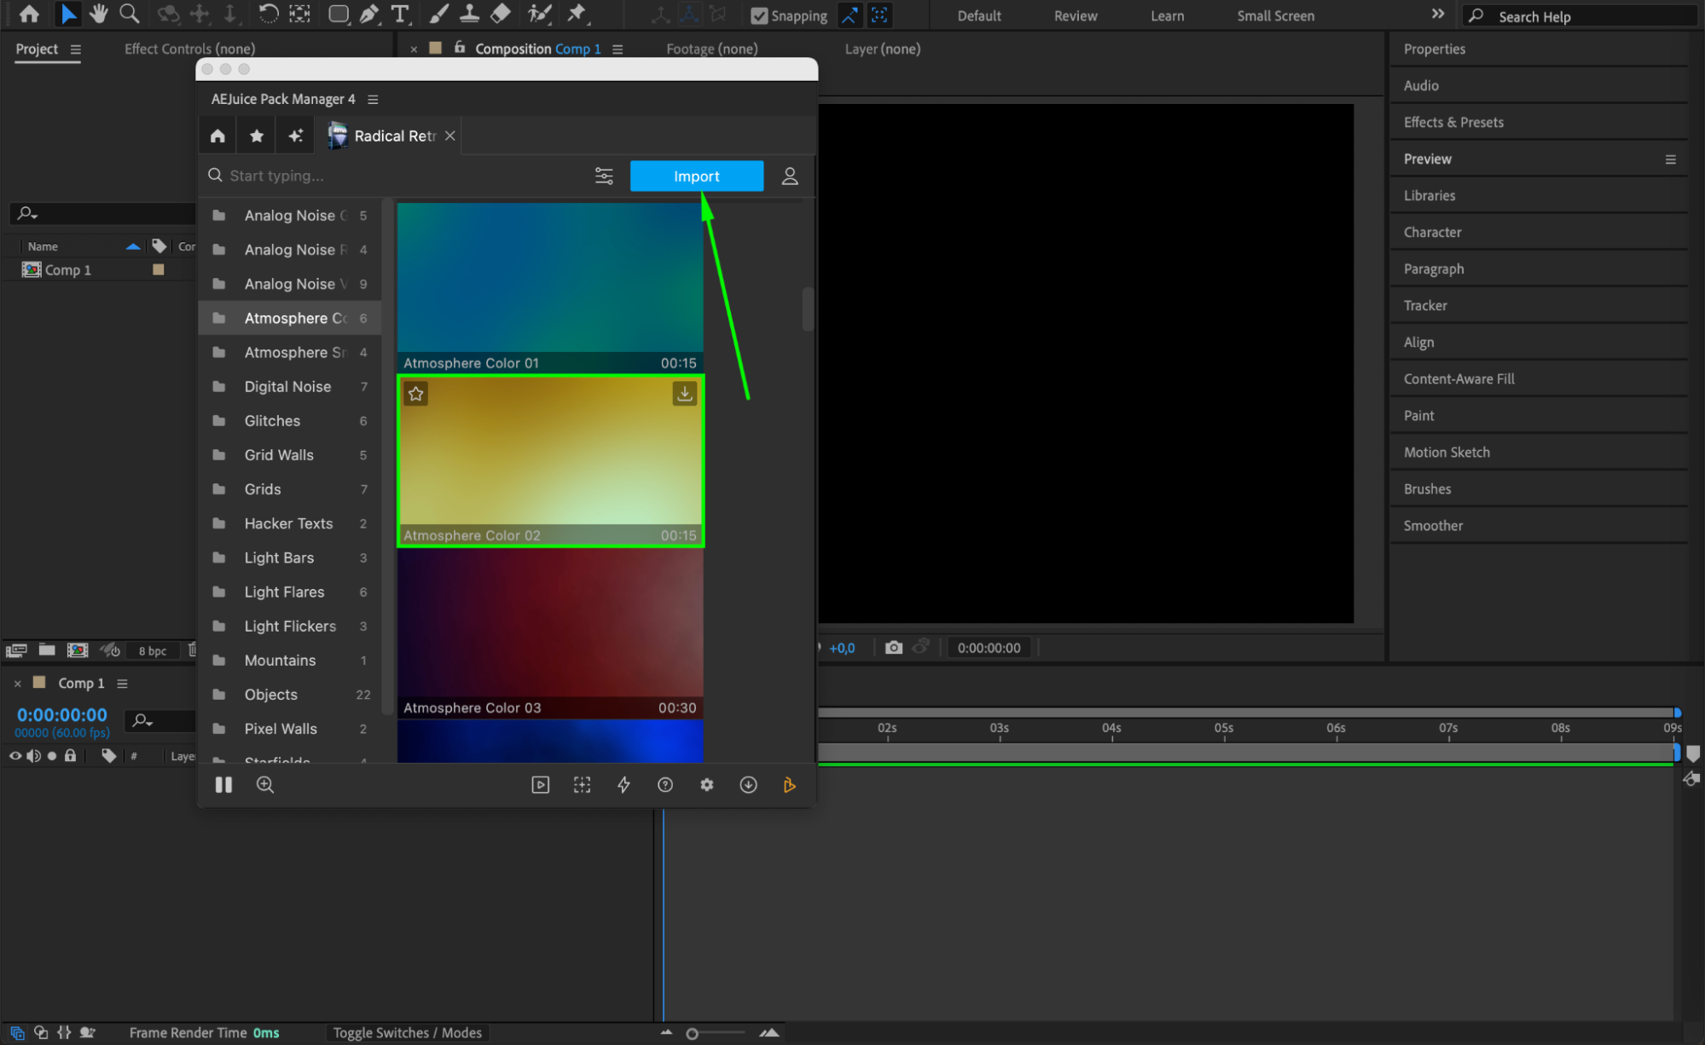Open the Preview panel menu

[x=1670, y=159]
